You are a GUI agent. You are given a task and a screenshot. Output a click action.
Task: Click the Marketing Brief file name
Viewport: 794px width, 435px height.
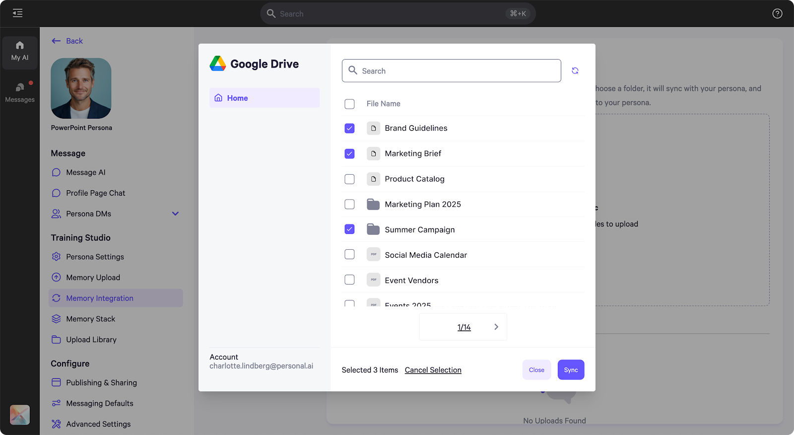[x=413, y=153]
